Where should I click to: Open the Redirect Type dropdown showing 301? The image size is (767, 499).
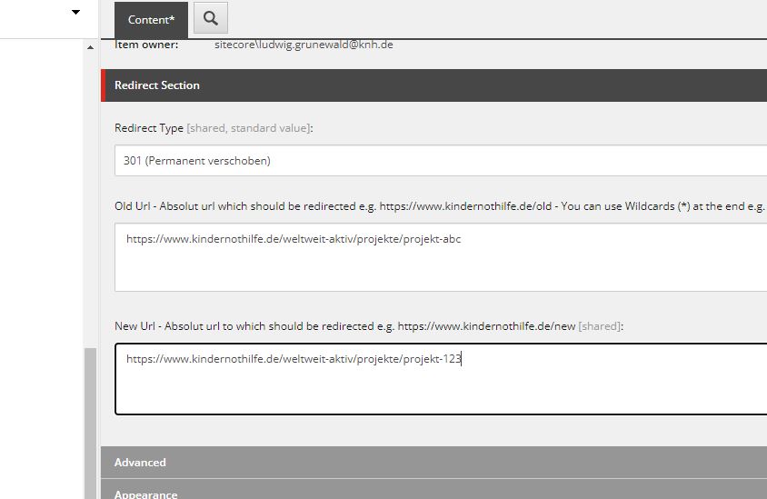click(441, 161)
